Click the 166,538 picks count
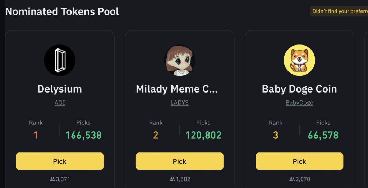 83,135
